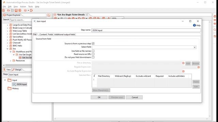Click the New file toolbar icon

3,11
